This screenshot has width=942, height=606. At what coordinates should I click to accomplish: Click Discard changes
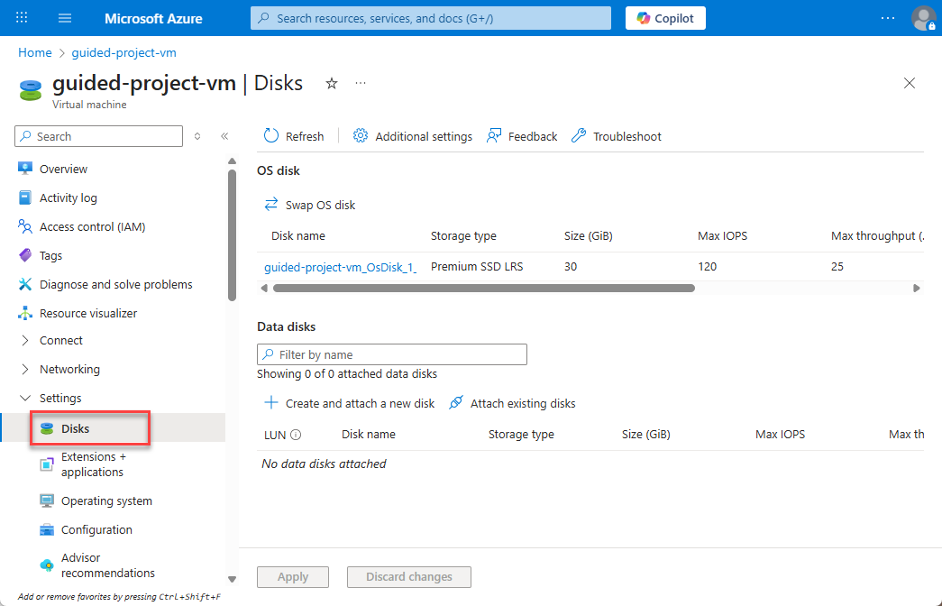(408, 576)
